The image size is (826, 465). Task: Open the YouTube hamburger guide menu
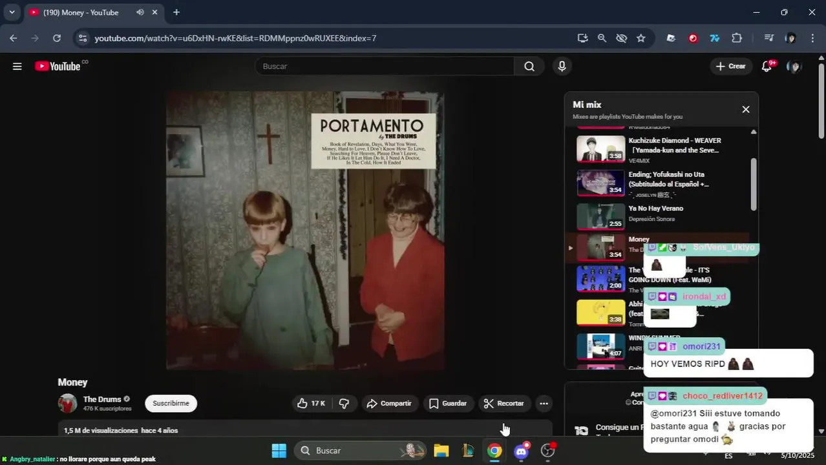coord(17,66)
